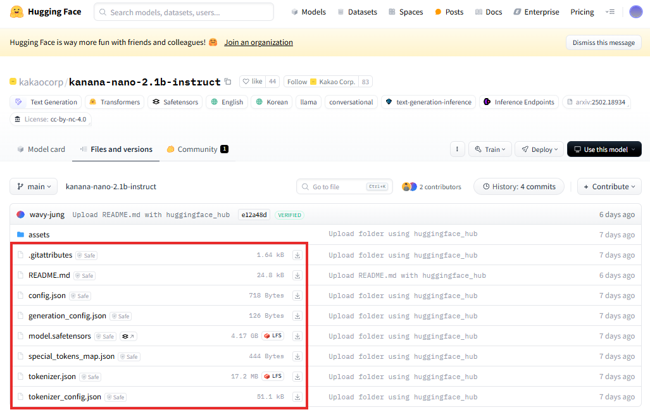Viewport: 650px width, 412px height.
Task: Click the contributors avatars
Action: [x=409, y=187]
